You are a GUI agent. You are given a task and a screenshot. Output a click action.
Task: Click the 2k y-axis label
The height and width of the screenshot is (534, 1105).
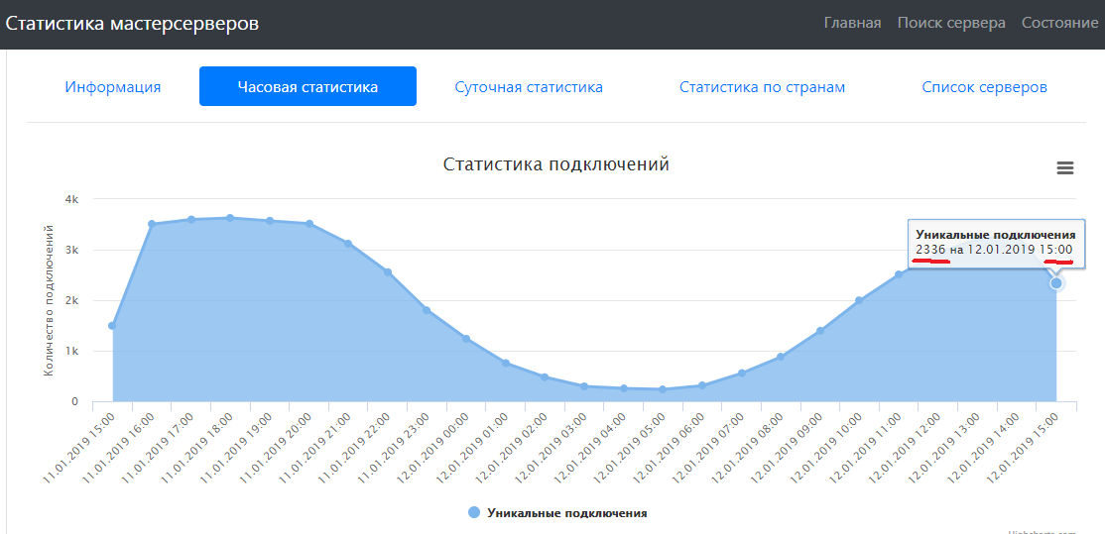tap(71, 300)
